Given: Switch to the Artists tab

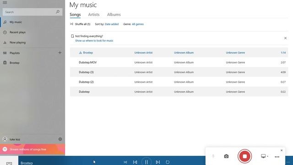Looking at the screenshot, I should 94,15.
